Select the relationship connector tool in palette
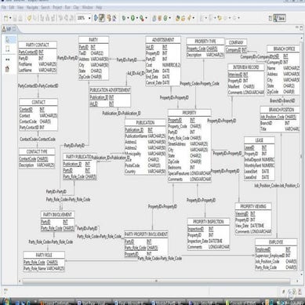The image size is (305, 305). (8, 60)
